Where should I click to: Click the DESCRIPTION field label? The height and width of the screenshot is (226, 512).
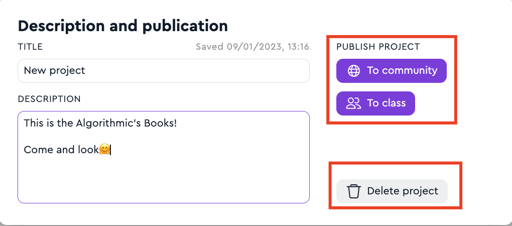[x=49, y=99]
